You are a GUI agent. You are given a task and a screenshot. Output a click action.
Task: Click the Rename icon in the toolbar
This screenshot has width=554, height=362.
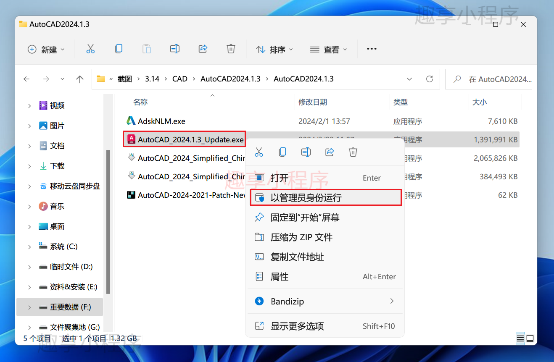click(x=175, y=49)
